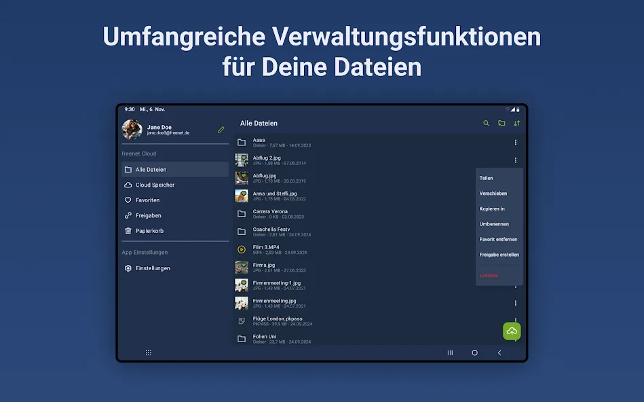Open the Aaaa folder icon

point(242,142)
